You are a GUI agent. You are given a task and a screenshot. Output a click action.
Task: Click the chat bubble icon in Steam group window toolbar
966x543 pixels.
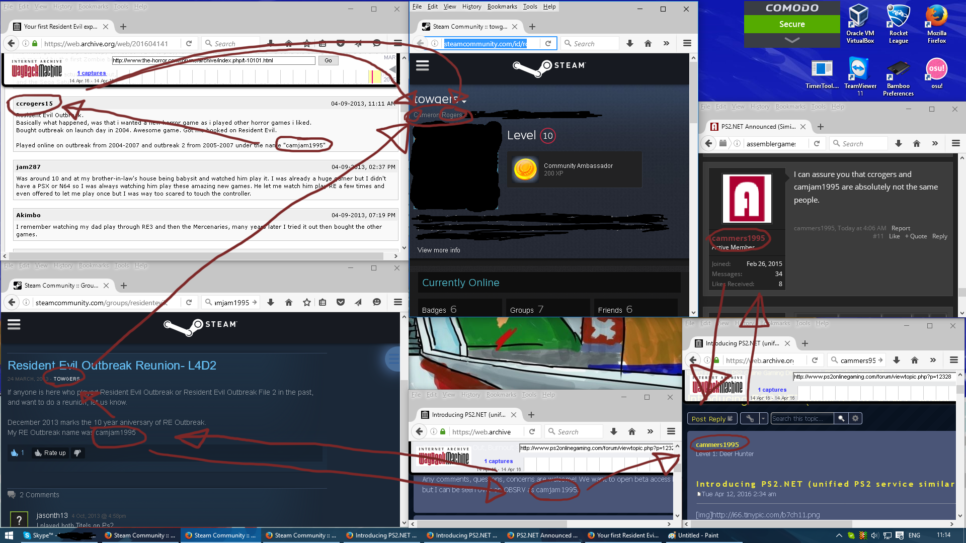377,303
